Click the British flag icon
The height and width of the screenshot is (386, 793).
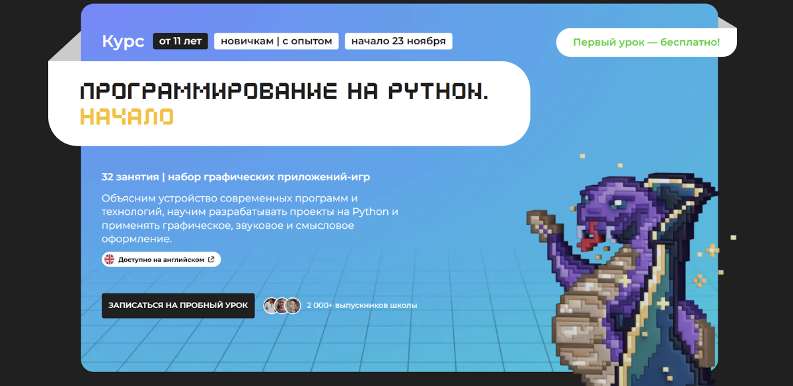coord(110,260)
